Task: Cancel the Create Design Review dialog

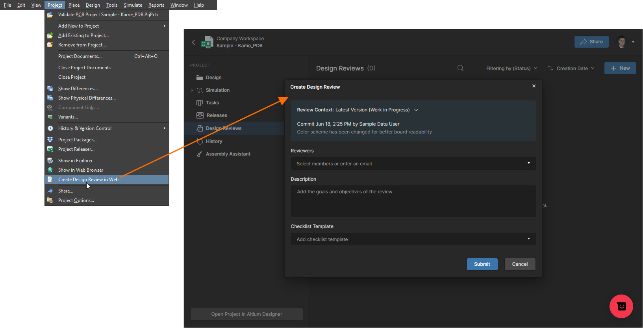Action: (x=520, y=264)
